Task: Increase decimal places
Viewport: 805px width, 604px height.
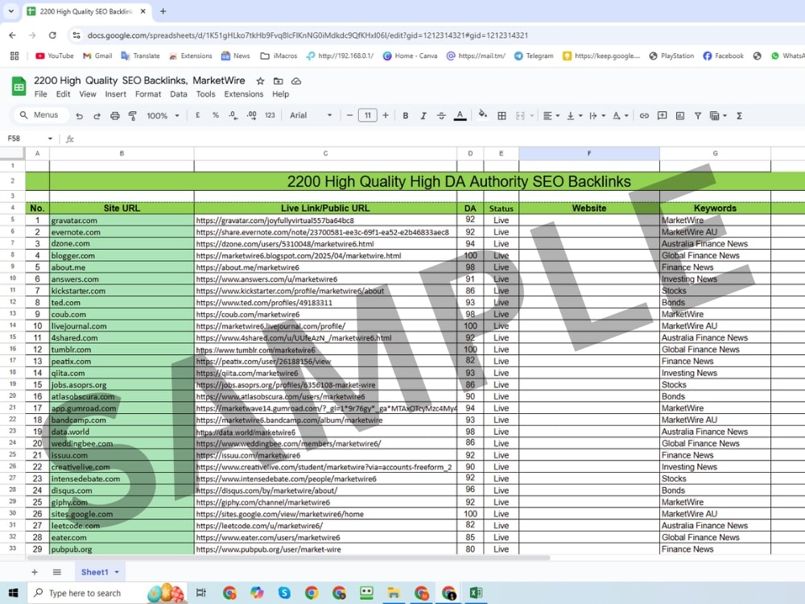Action: pyautogui.click(x=251, y=115)
